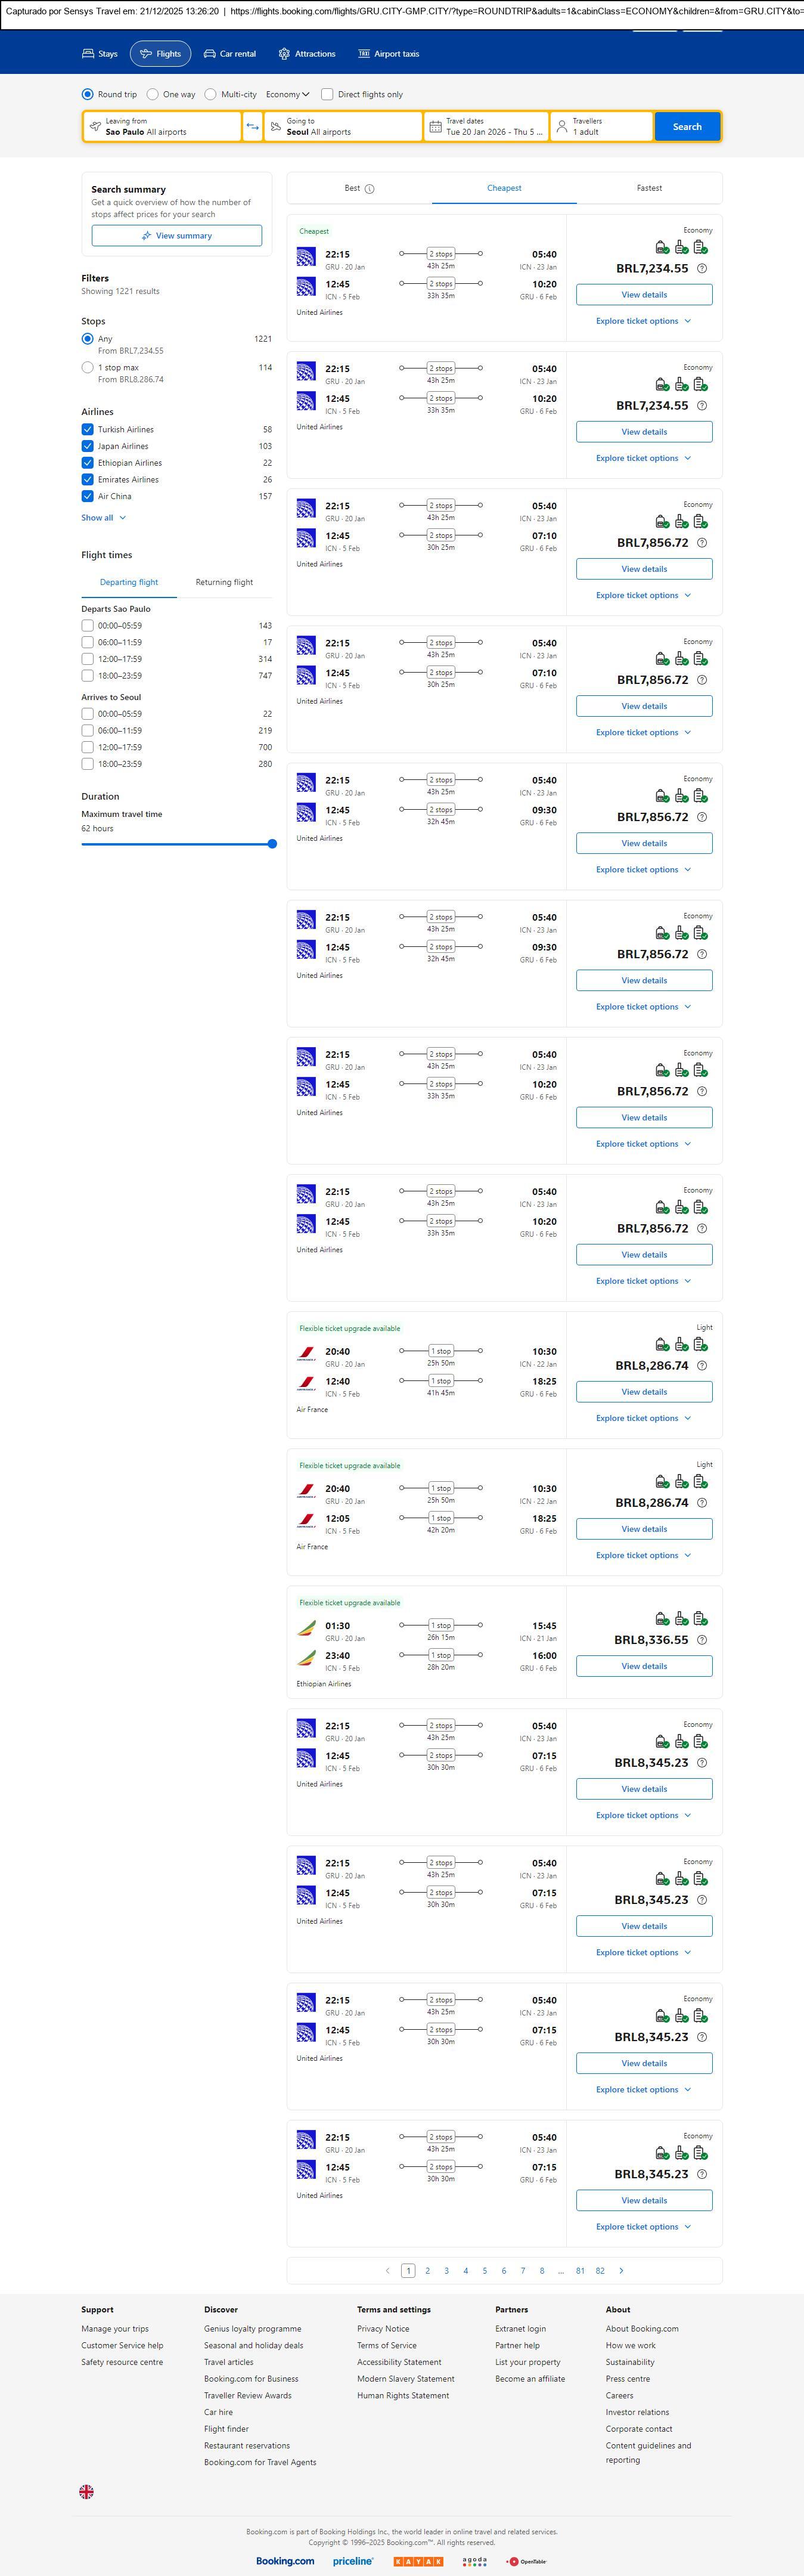The image size is (804, 2576).
Task: Uncheck the Turkish Airlines filter
Action: point(88,430)
